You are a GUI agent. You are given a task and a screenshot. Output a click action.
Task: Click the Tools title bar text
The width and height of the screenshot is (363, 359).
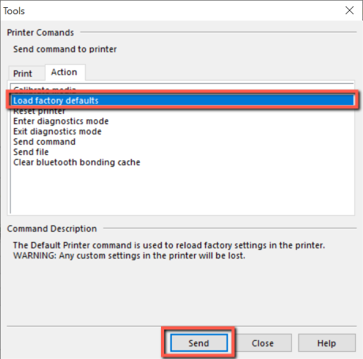(14, 11)
